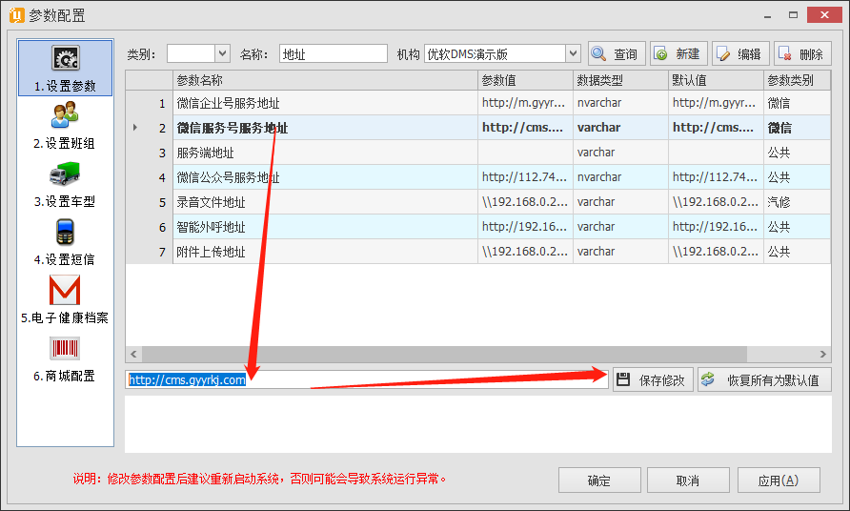Focus the 名称 input field

(334, 53)
